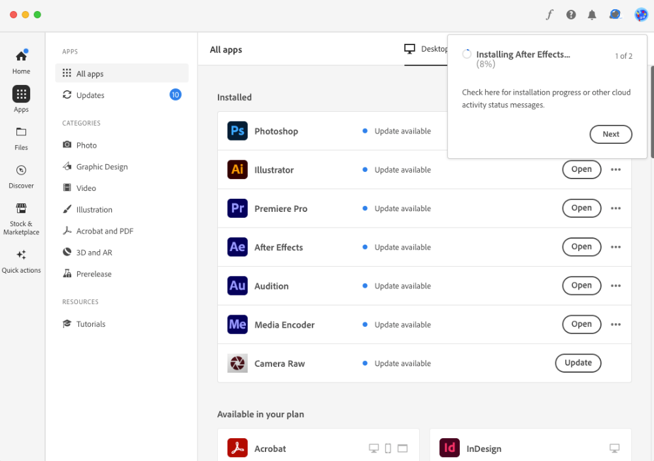Open Illustrator with its Open button
This screenshot has height=461, width=654.
[x=581, y=169]
